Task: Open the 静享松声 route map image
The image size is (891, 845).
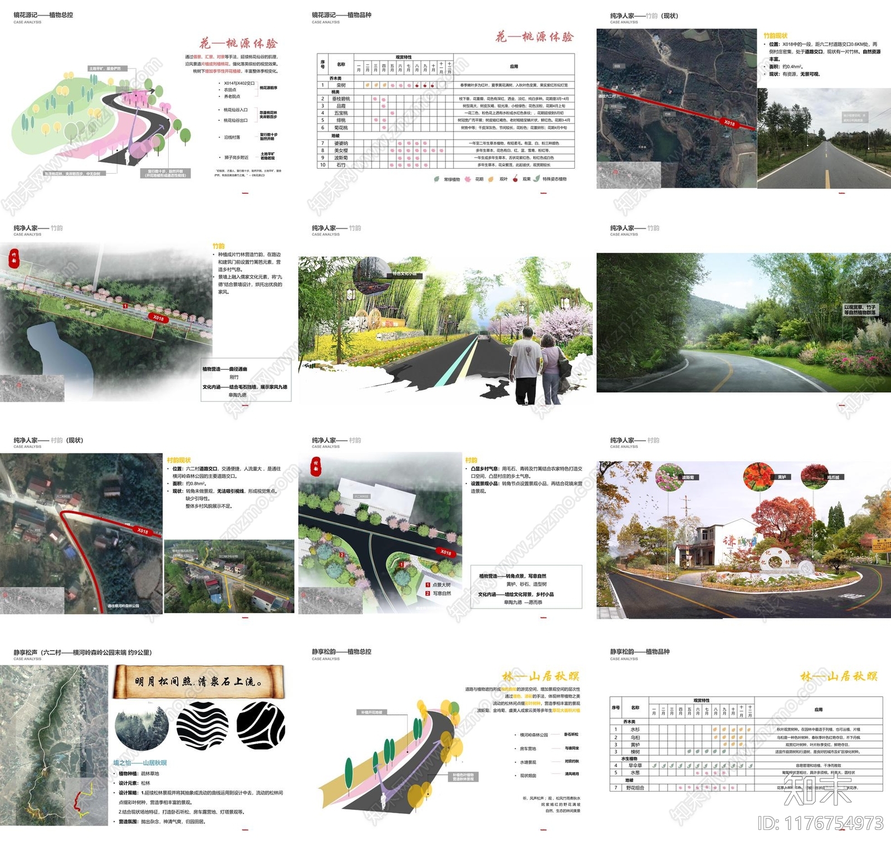Action: (x=54, y=745)
